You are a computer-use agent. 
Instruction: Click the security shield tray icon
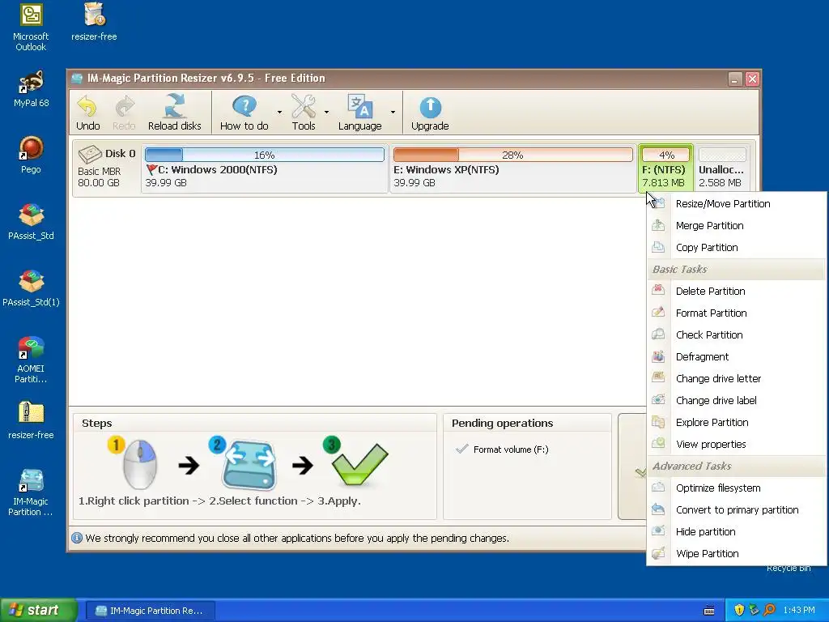(739, 610)
